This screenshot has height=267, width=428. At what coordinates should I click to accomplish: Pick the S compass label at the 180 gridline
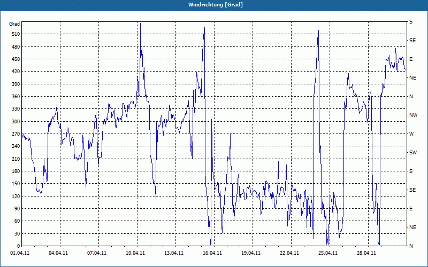(411, 171)
